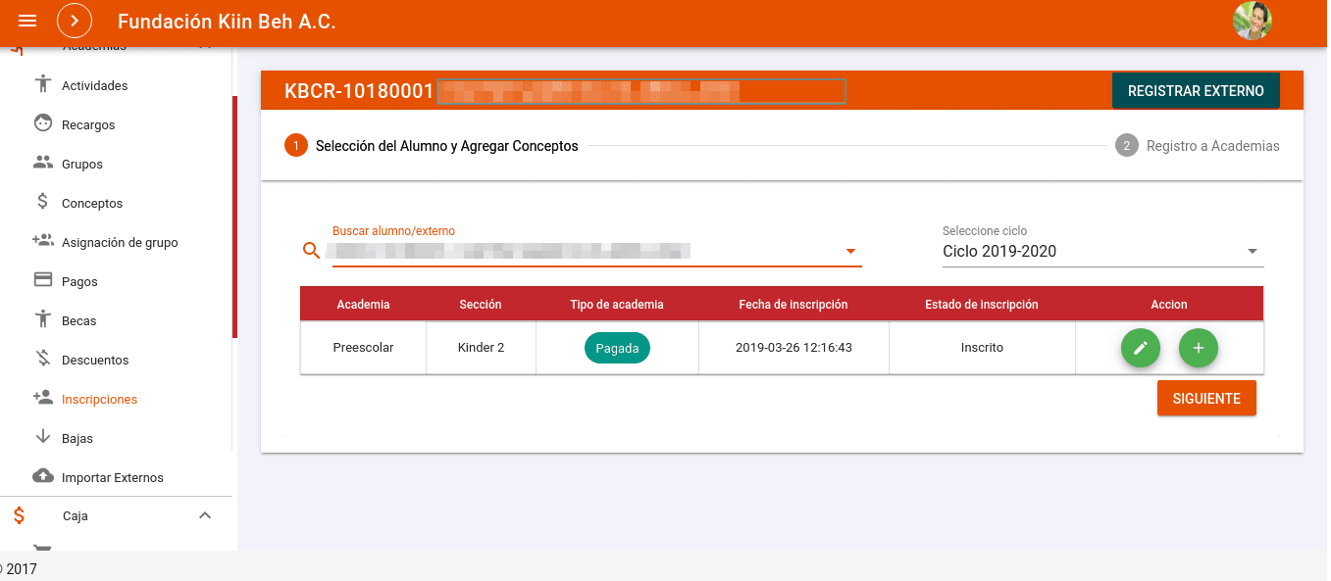Click the Pagos credit card icon
The width and height of the screenshot is (1331, 581).
(42, 280)
